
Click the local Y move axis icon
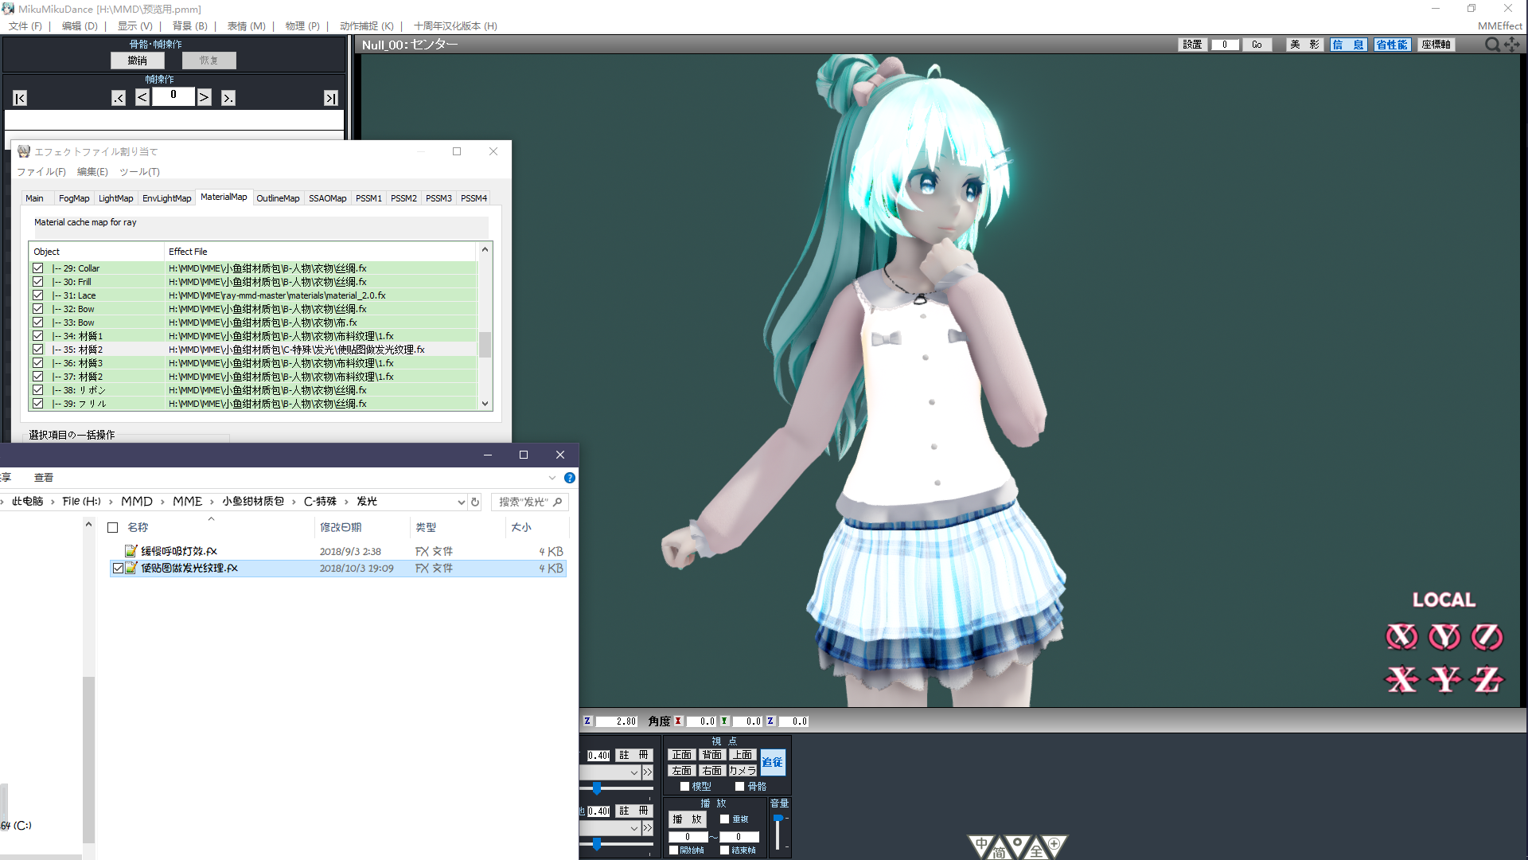(1444, 679)
